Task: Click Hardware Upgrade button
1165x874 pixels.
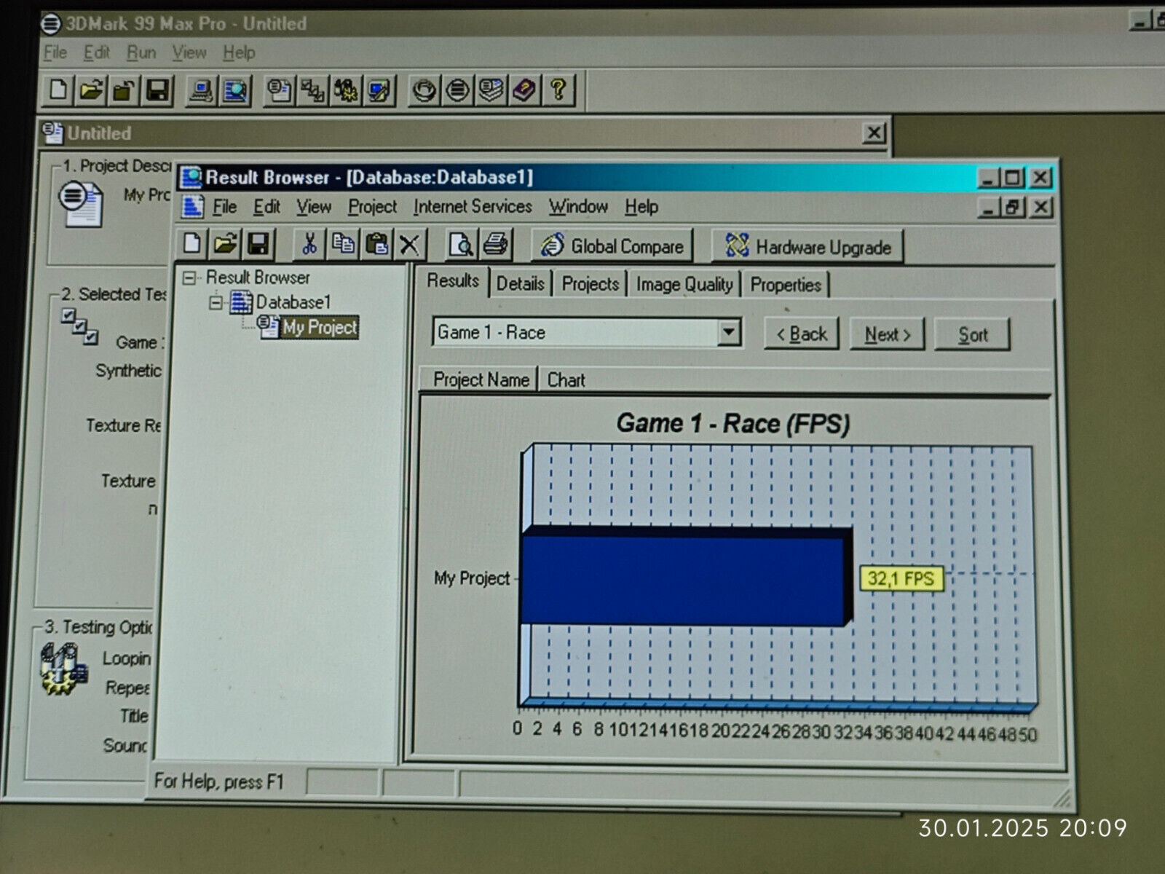Action: [x=807, y=247]
